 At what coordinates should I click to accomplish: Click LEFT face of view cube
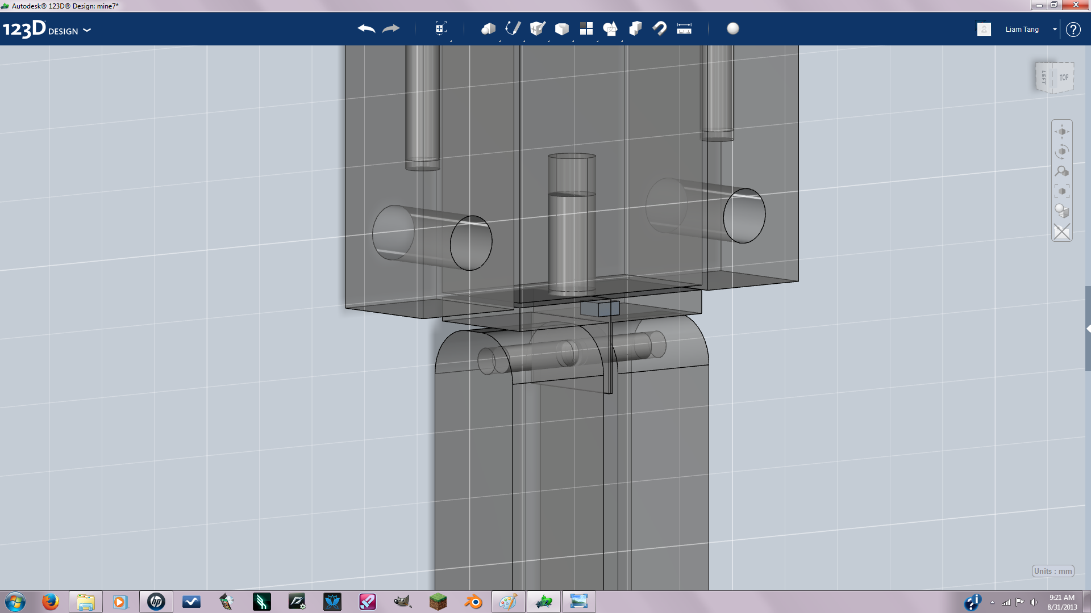click(1044, 77)
